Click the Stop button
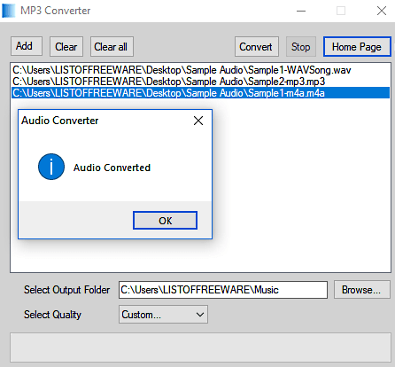Viewport: 395px width, 367px height. [x=301, y=47]
